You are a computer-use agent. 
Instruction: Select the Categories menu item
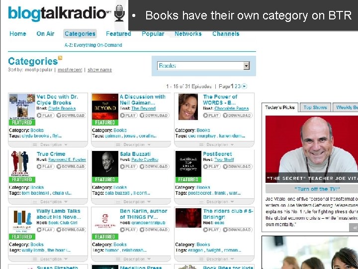[x=80, y=34]
